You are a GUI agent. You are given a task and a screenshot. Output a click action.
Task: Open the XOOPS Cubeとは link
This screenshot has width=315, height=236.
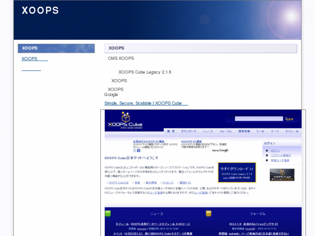point(118,183)
